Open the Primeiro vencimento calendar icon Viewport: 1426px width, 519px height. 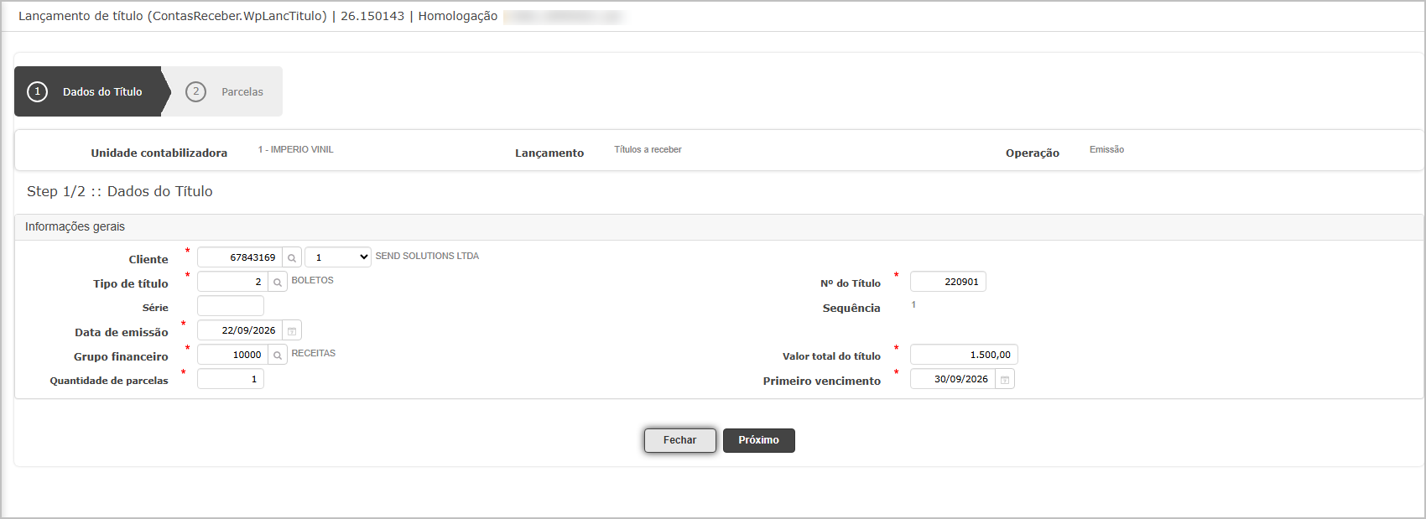(x=1005, y=379)
